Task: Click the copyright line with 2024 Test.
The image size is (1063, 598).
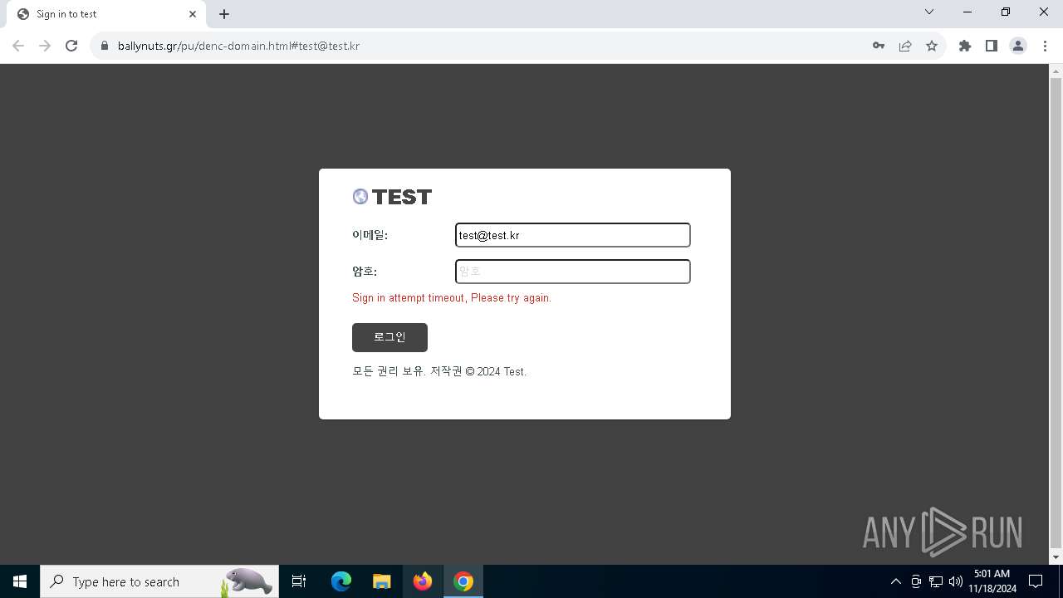Action: (x=439, y=371)
